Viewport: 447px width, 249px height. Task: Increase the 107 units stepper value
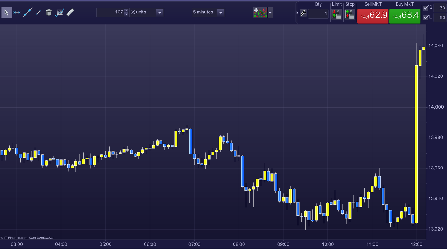(126, 10)
